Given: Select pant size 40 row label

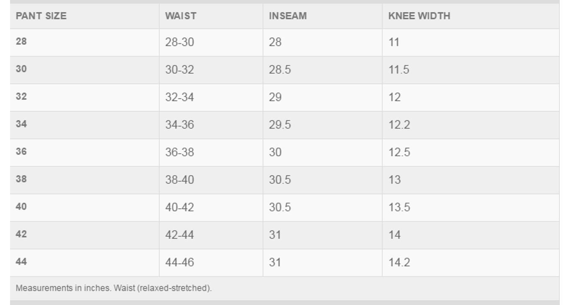Looking at the screenshot, I should (21, 207).
